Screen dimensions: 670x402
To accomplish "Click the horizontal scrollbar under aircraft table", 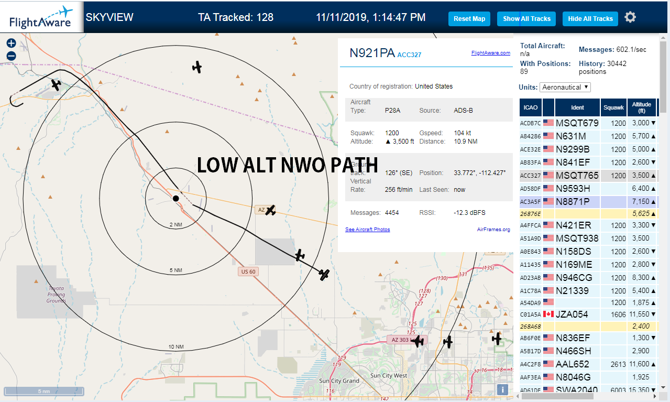I will pyautogui.click(x=556, y=396).
